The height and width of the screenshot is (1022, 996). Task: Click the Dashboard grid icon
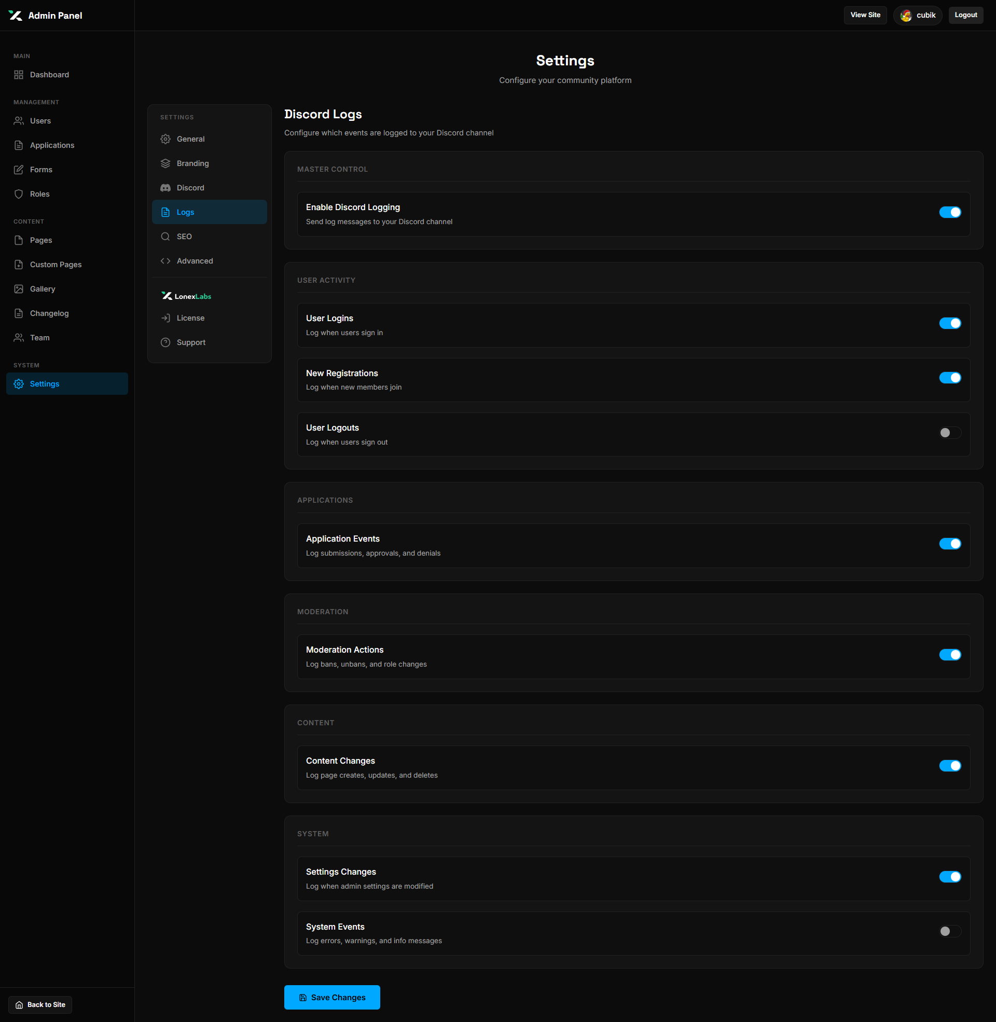[x=19, y=75]
